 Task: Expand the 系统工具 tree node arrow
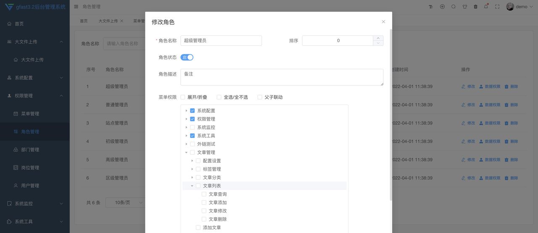tap(187, 136)
